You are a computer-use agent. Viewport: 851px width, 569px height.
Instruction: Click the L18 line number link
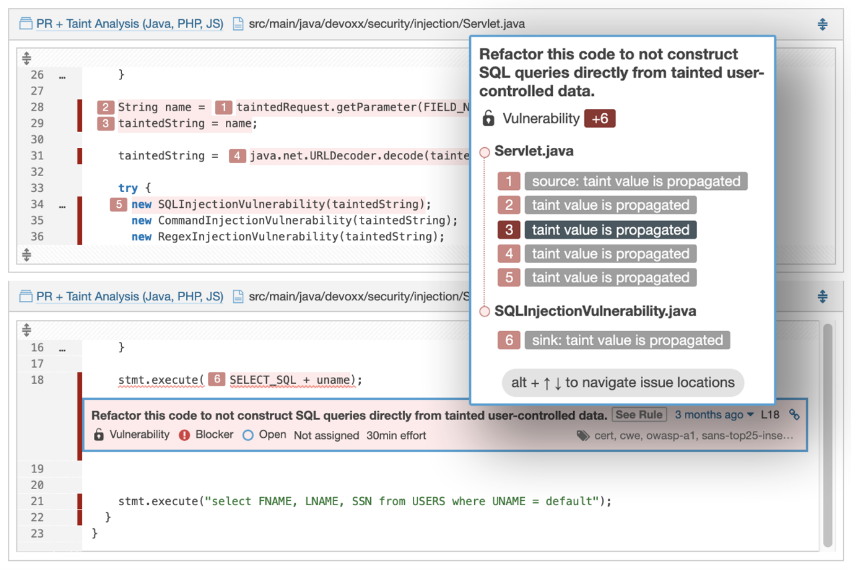[x=770, y=414]
